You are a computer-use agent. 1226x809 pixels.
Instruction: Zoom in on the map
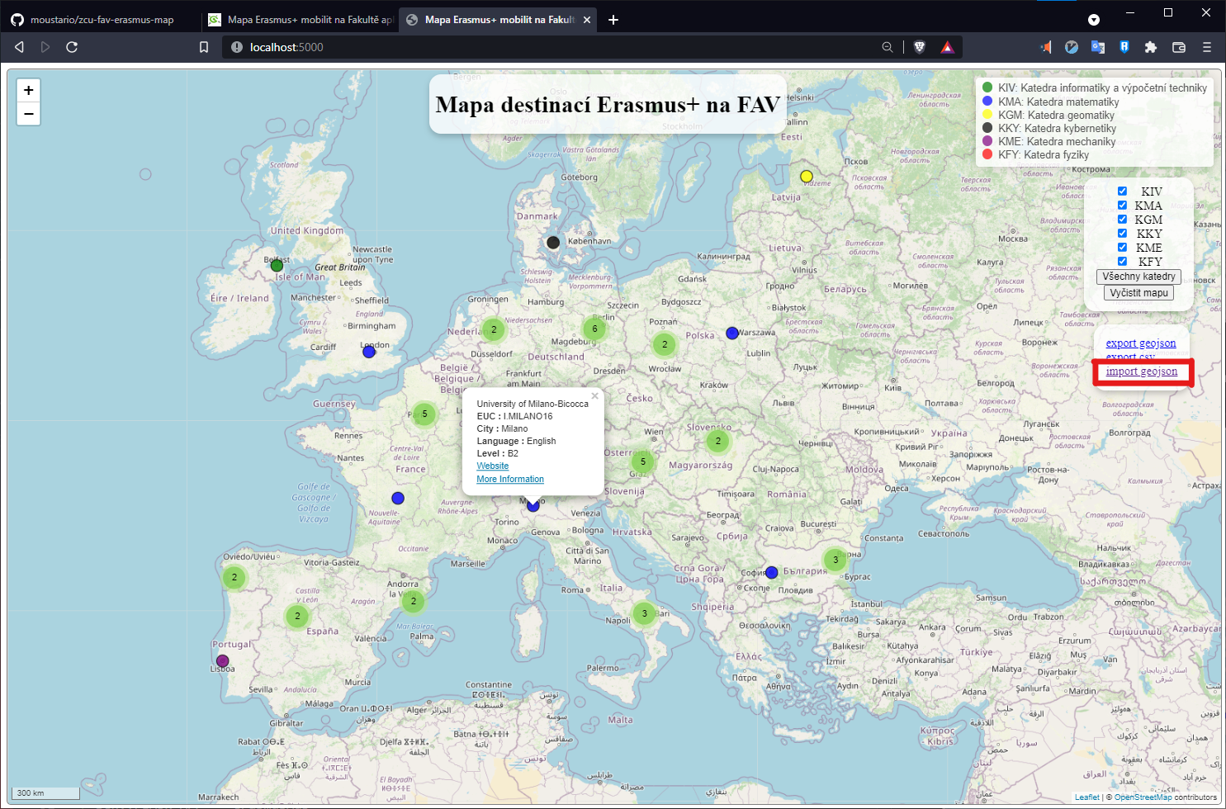(x=28, y=91)
